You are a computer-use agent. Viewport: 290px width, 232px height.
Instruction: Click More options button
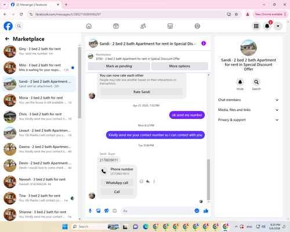(x=180, y=66)
